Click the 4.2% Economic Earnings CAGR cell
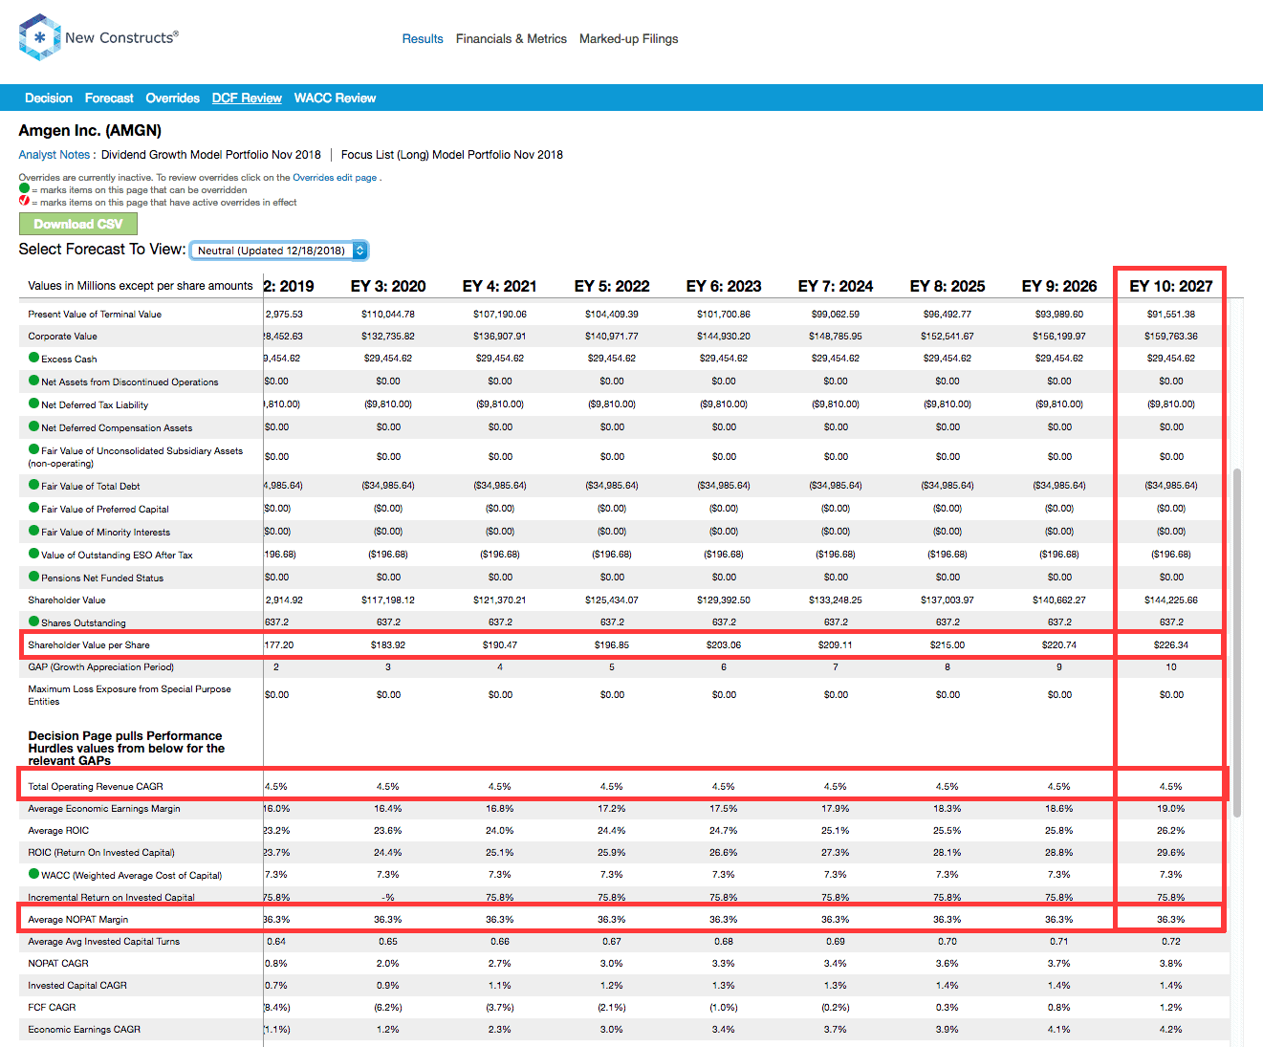Viewport: 1263px width, 1047px height. point(1171,1030)
